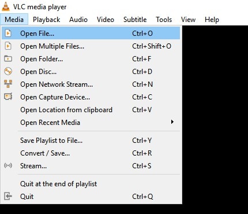Open the View menu
This screenshot has height=214, width=248.
coord(188,20)
